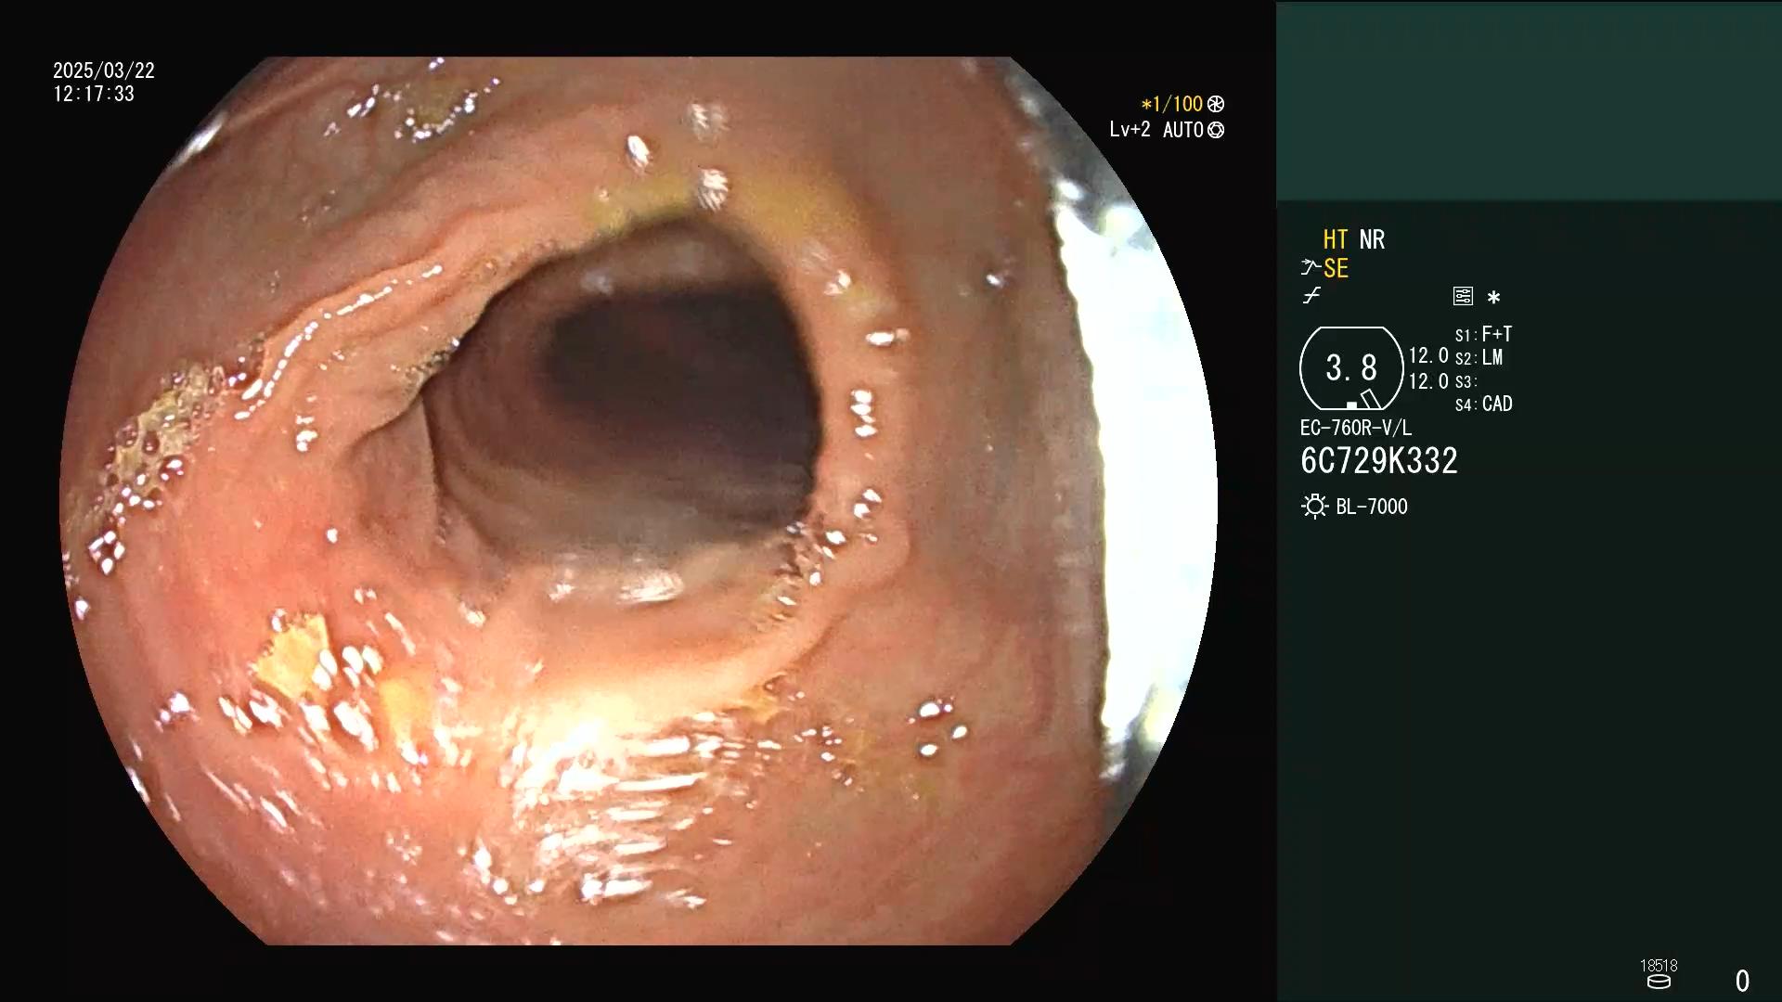Click the shutter speed icon after 1/100
This screenshot has width=1782, height=1002.
tap(1216, 104)
